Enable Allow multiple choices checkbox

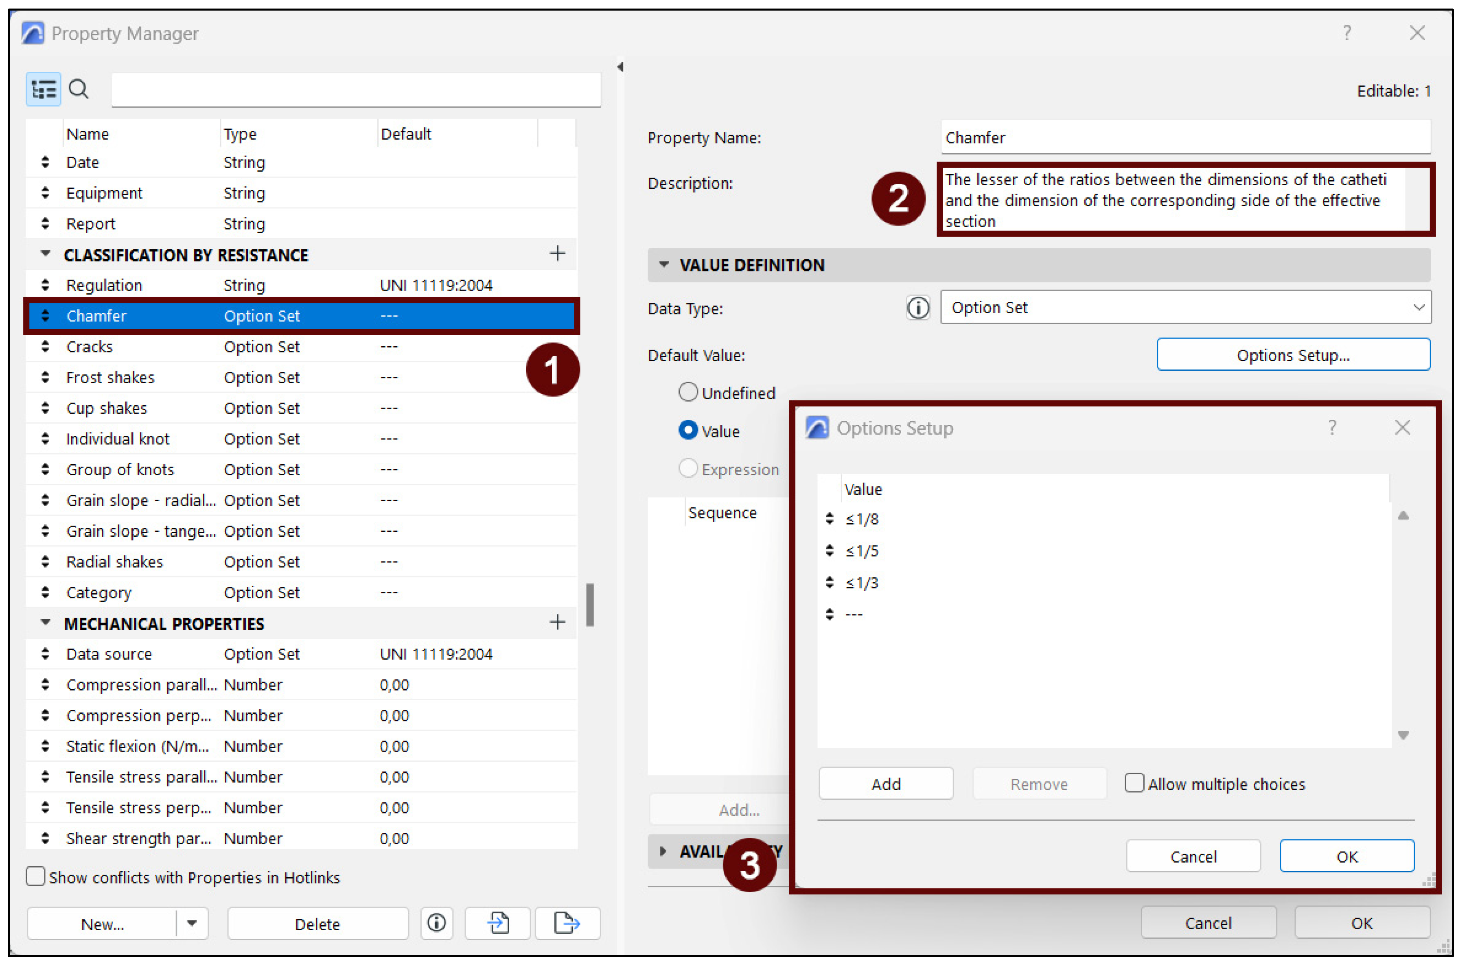point(1135,783)
